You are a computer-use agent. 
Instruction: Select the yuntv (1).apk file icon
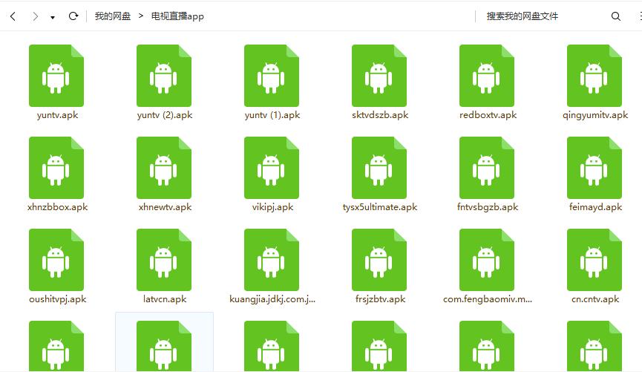pos(272,76)
